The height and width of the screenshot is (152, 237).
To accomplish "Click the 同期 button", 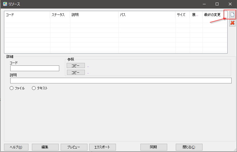I will [x=154, y=147].
